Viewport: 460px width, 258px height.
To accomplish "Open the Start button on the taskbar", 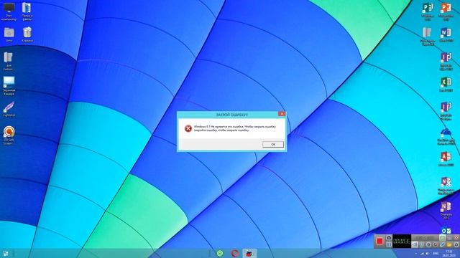I will pyautogui.click(x=6, y=253).
